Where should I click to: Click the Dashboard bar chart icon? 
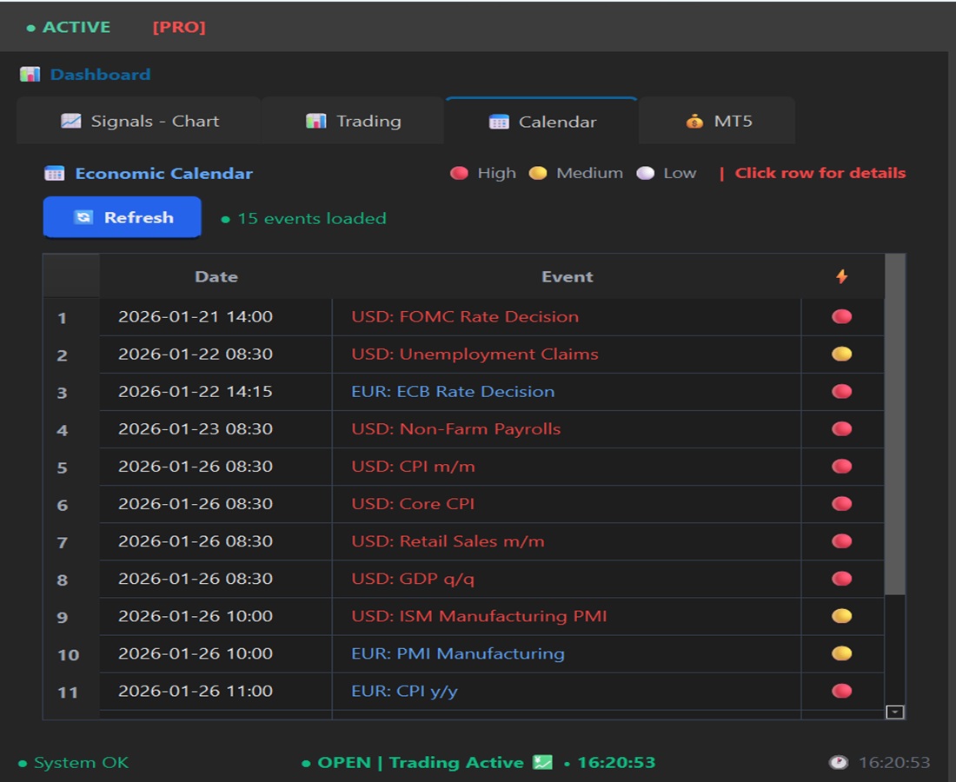30,75
